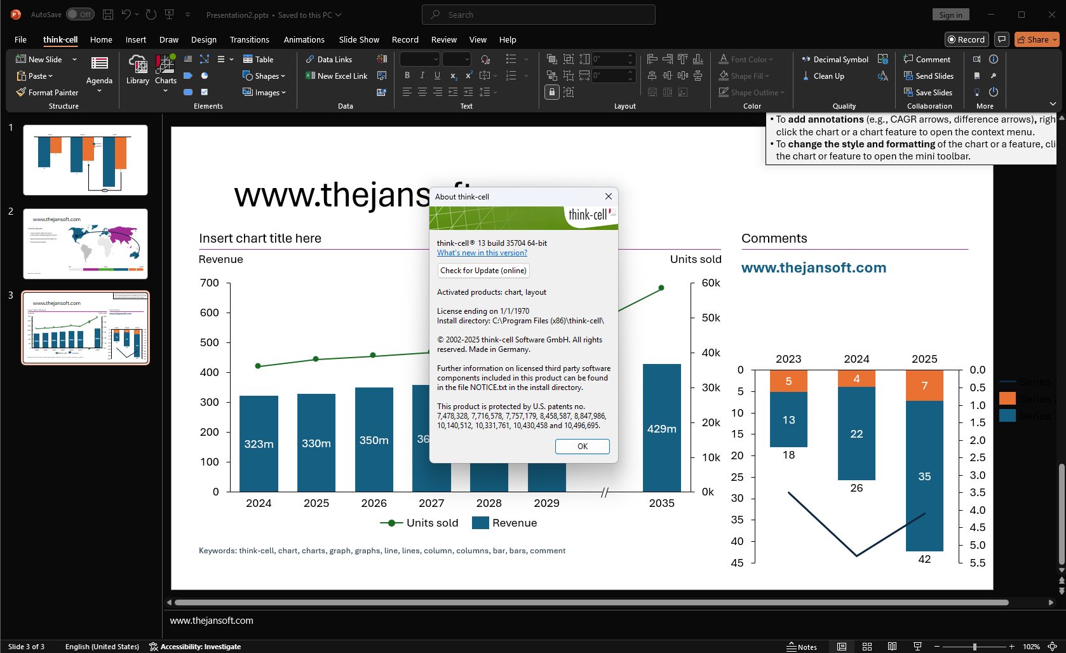The image size is (1066, 653).
Task: Switch to the Insert tab
Action: click(x=135, y=39)
